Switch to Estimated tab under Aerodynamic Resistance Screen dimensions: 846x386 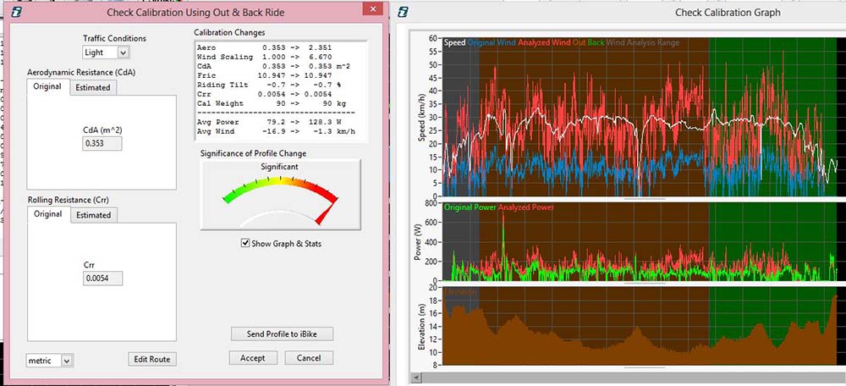(92, 87)
